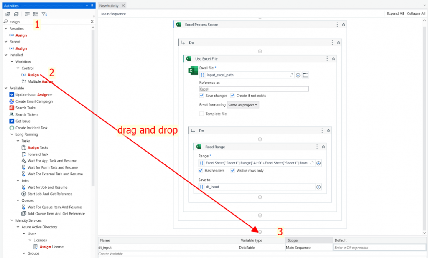Click the activities search box containing 'assign'
The width and height of the screenshot is (428, 258).
point(49,22)
